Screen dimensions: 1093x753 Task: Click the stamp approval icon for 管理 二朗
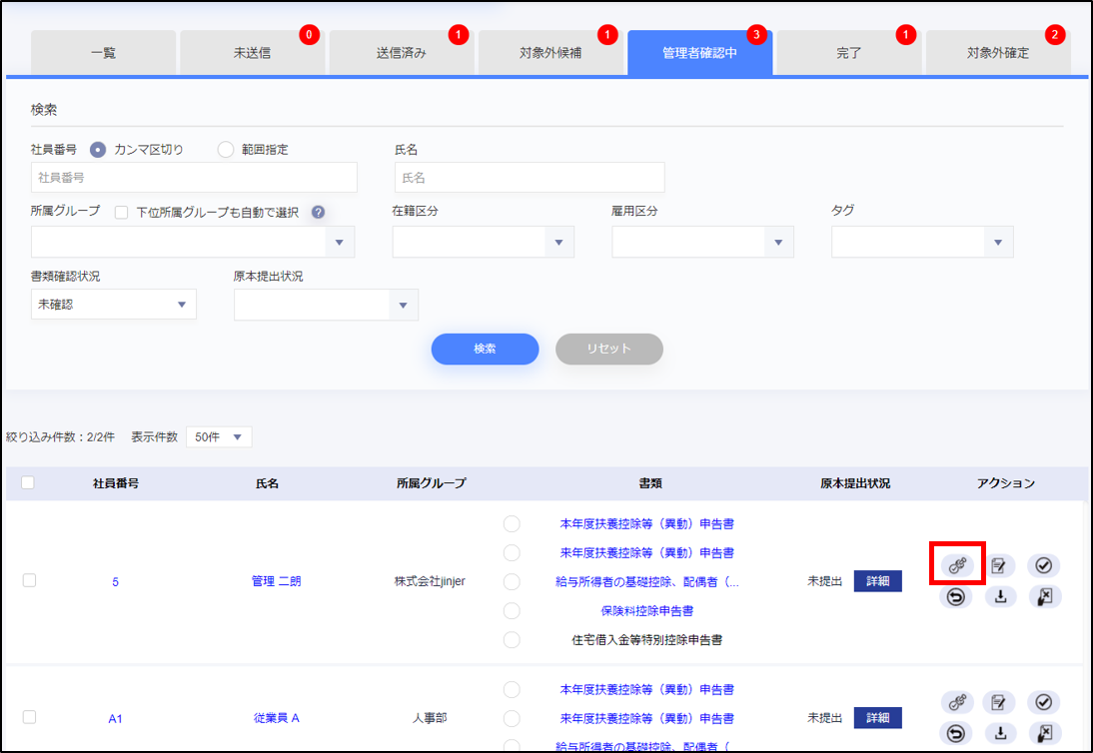(x=957, y=565)
